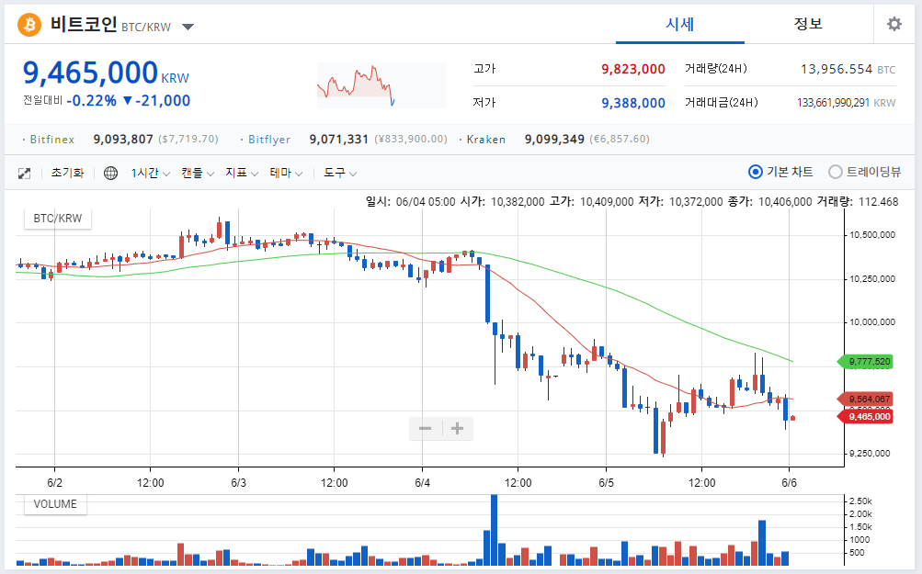
Task: Click the green 9,777,520 price tag
Action: point(866,361)
